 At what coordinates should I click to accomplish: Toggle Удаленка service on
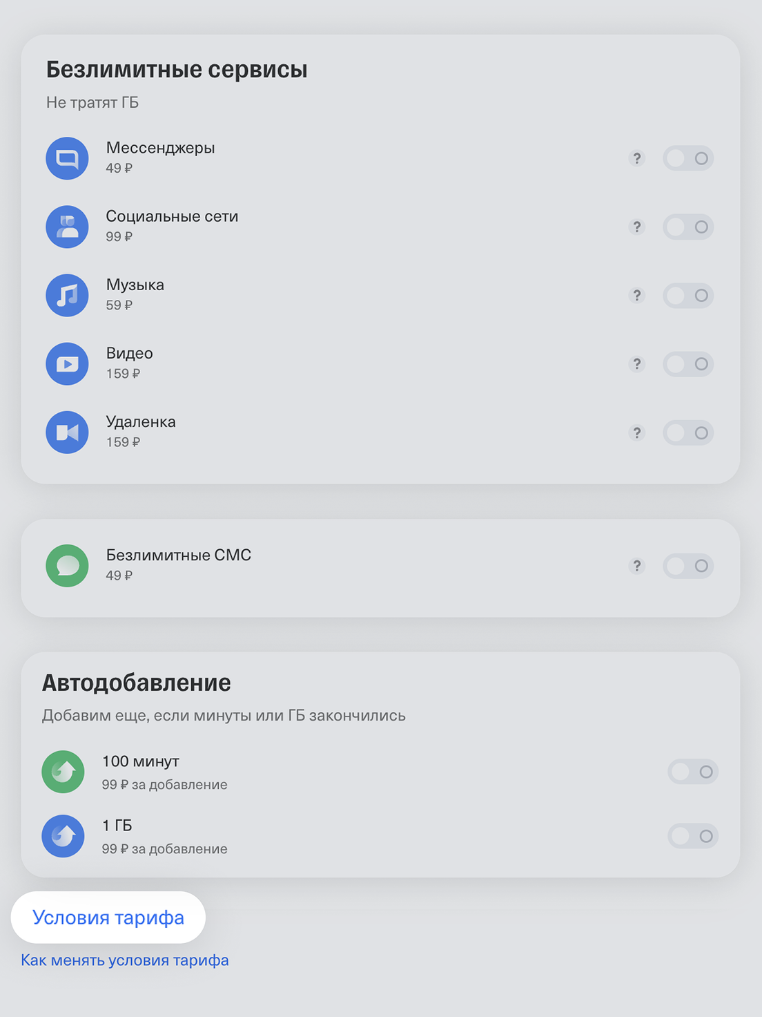click(688, 433)
